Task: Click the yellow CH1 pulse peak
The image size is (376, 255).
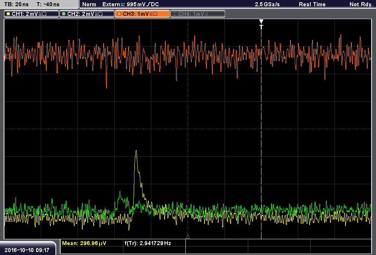Action: (x=136, y=150)
